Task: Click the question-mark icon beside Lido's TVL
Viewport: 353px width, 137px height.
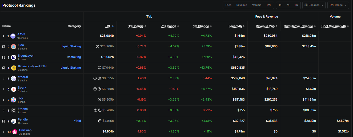Action: (97, 46)
